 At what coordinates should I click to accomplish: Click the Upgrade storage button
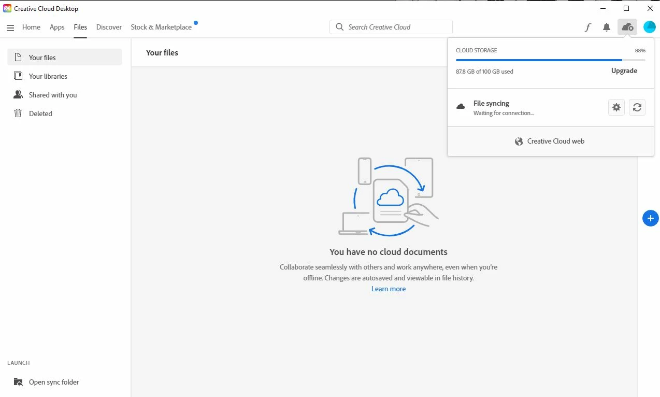click(x=624, y=70)
